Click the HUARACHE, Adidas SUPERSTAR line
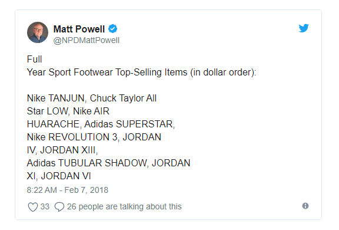Screen dimensions: 339x230 (101, 124)
